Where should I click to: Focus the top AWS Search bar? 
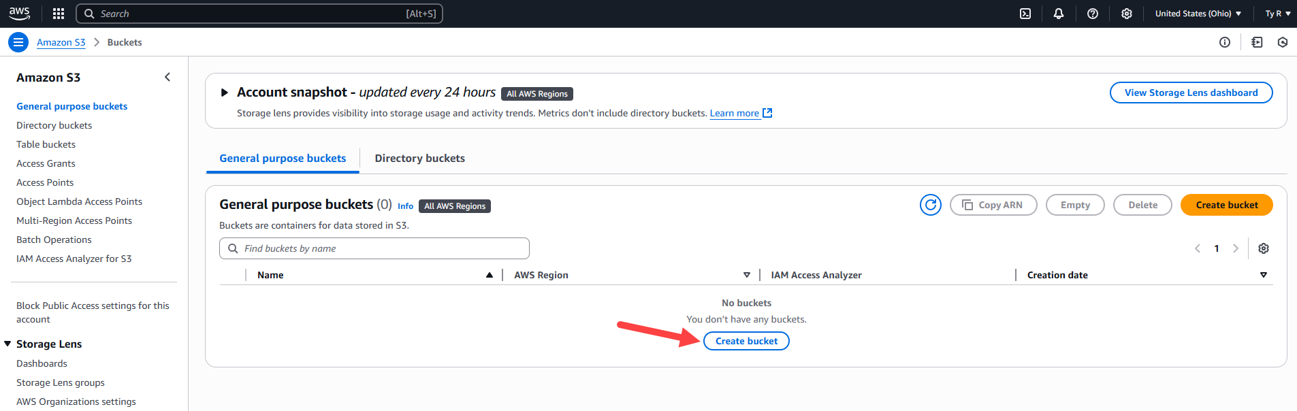pos(259,14)
